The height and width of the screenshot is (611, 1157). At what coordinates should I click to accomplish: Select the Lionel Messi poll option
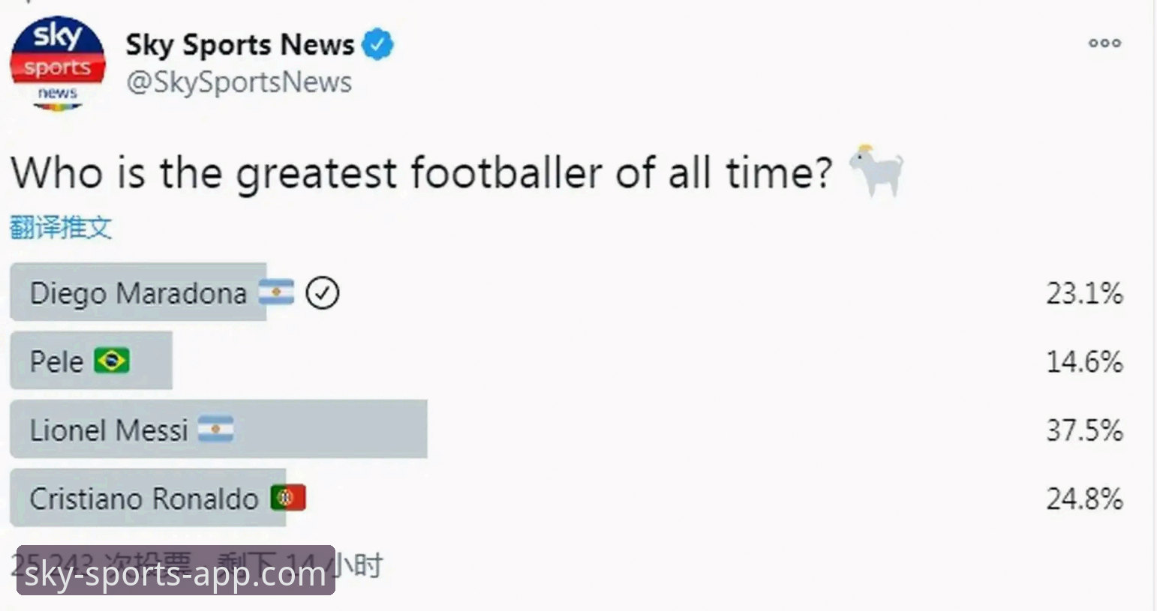pos(567,430)
